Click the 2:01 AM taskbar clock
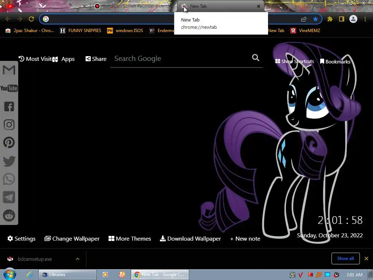The height and width of the screenshot is (280, 373). 354,275
